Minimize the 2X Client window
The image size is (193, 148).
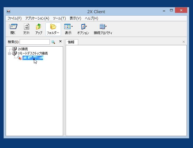coord(164,10)
